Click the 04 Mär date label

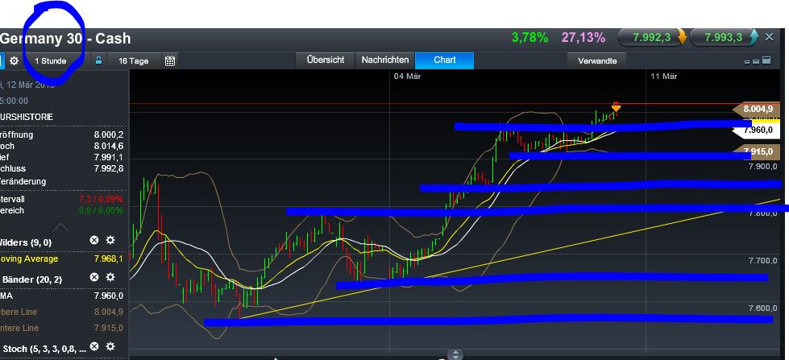pos(407,77)
